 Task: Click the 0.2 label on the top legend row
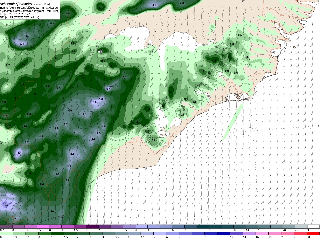(2, 230)
